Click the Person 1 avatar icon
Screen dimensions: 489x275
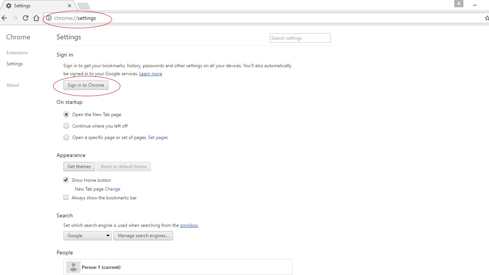[x=73, y=267]
